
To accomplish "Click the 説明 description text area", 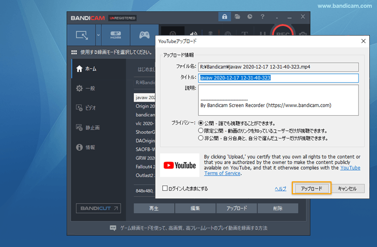I will [278, 100].
